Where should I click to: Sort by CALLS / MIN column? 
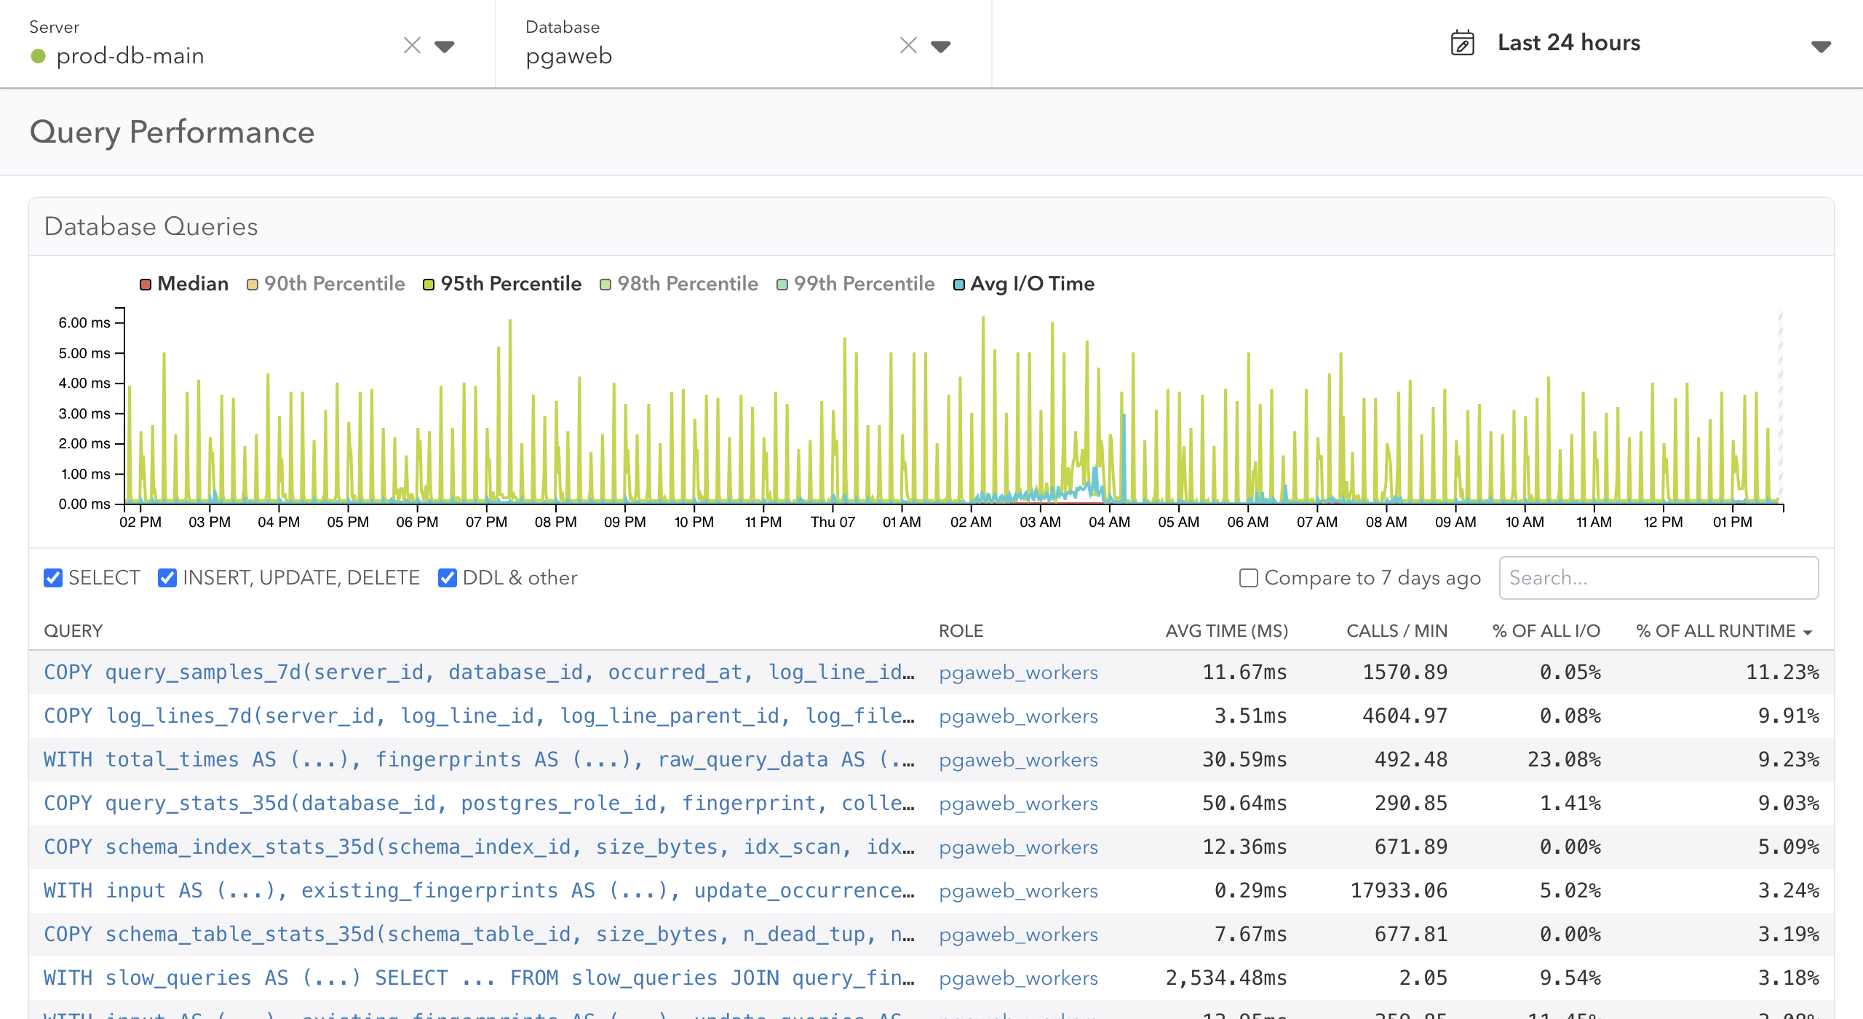1397,631
